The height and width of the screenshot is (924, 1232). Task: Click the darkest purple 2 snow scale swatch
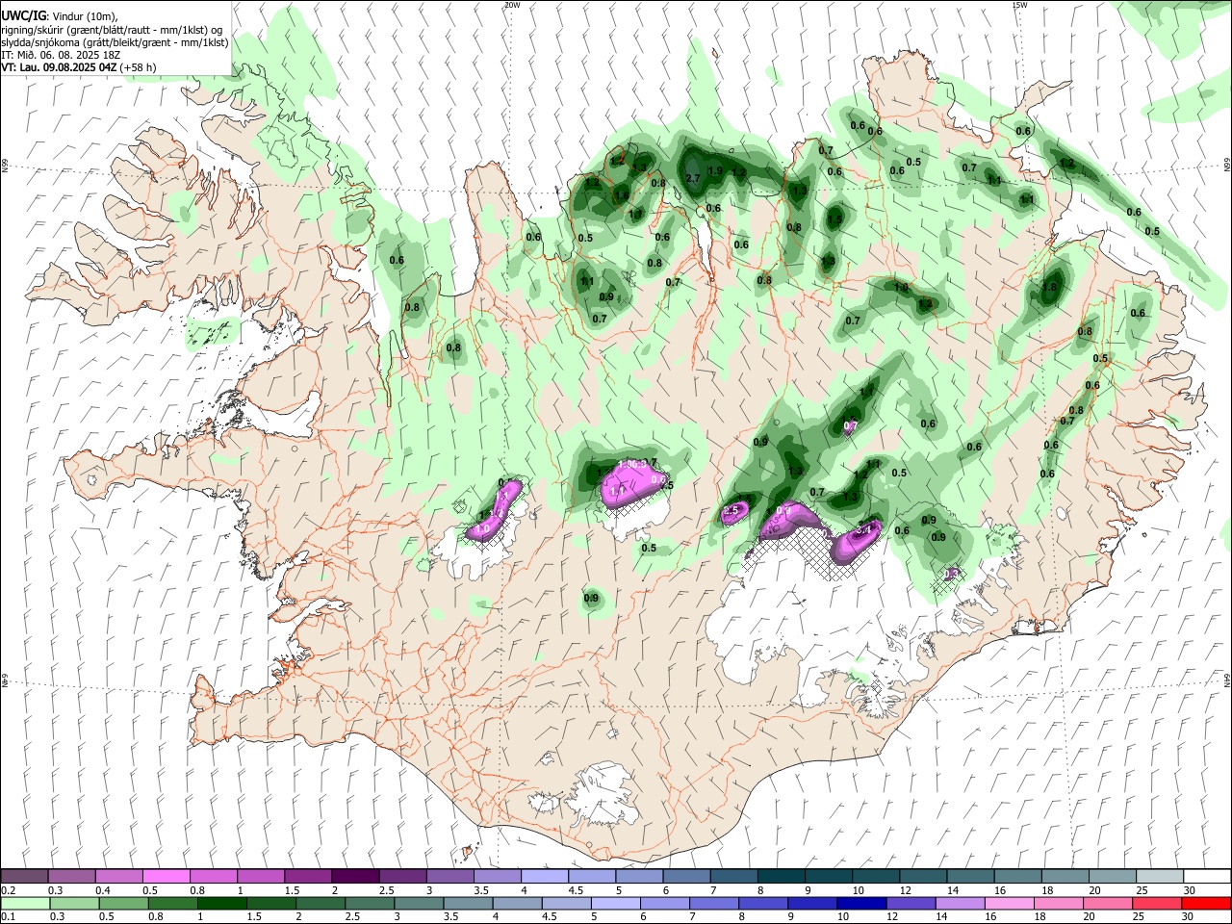[x=355, y=876]
